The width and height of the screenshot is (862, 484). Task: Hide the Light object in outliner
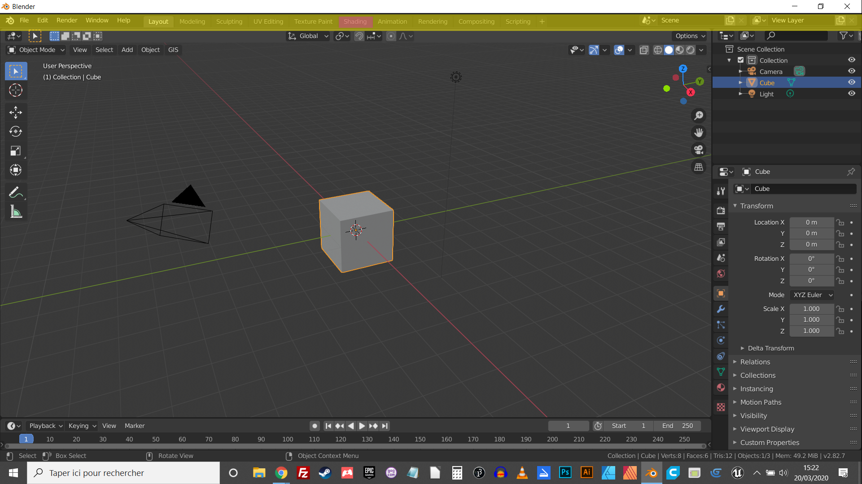[x=851, y=94]
